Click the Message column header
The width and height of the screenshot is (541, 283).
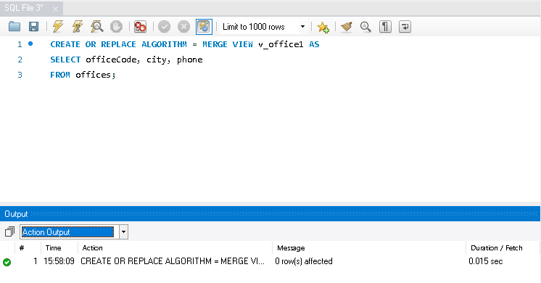[291, 247]
